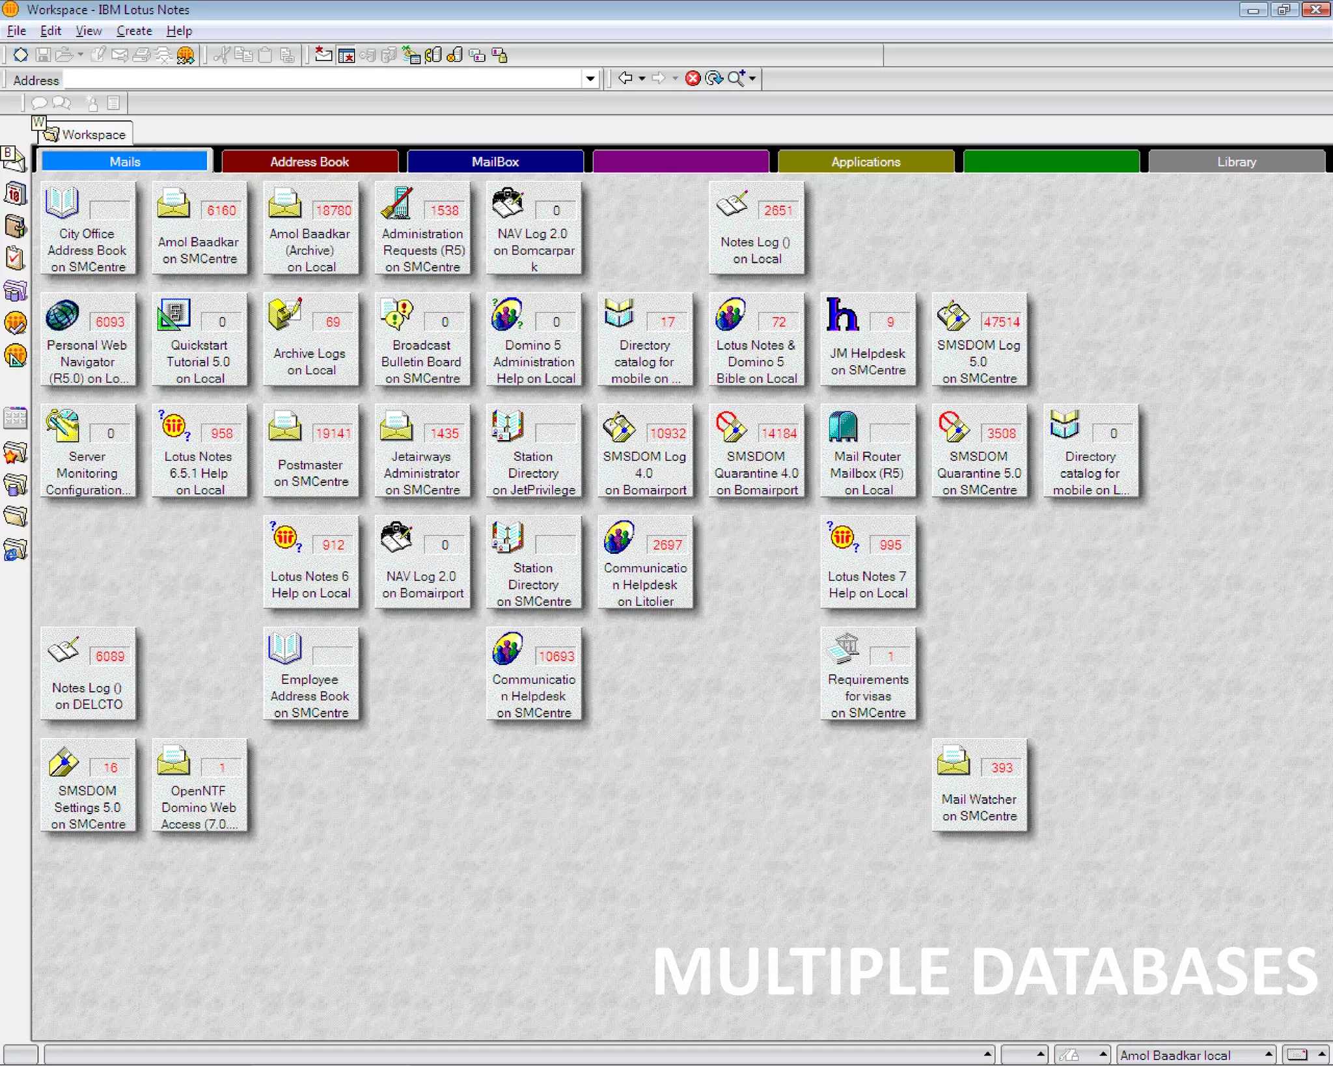Switch to the MailBox workspace tab
The image size is (1333, 1066).
(495, 161)
